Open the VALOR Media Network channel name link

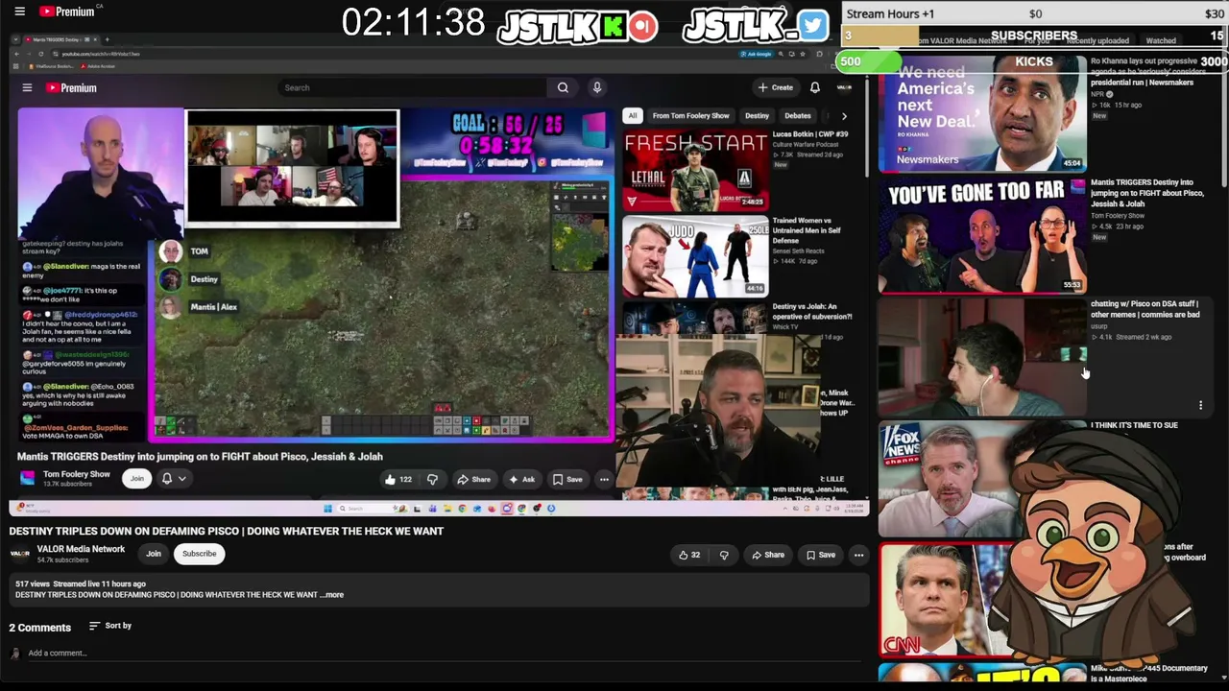(x=81, y=549)
